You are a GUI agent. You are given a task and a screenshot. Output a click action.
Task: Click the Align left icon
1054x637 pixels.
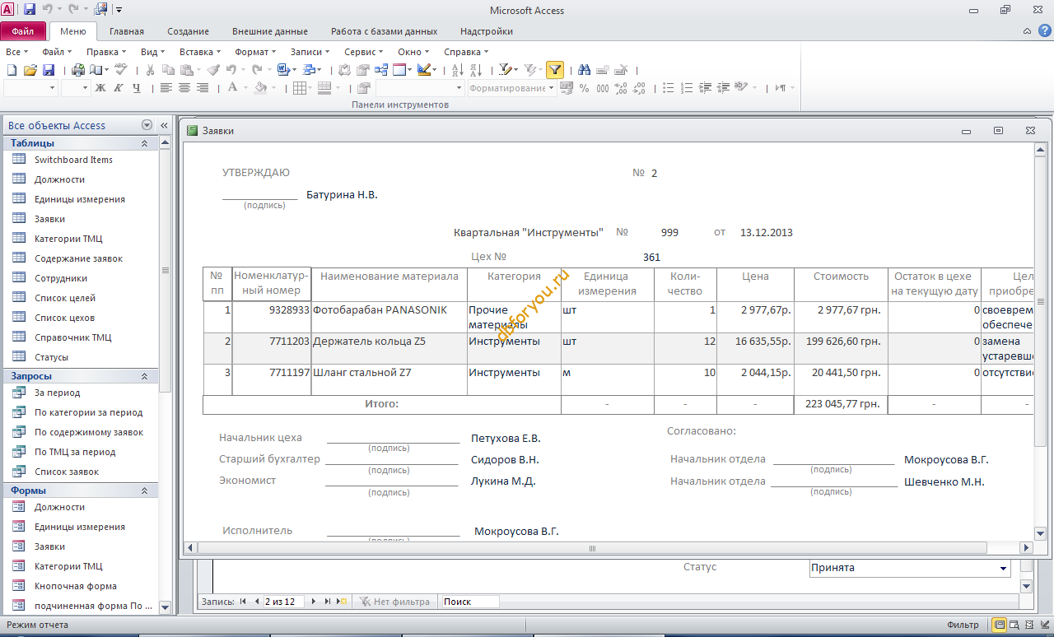pos(166,88)
